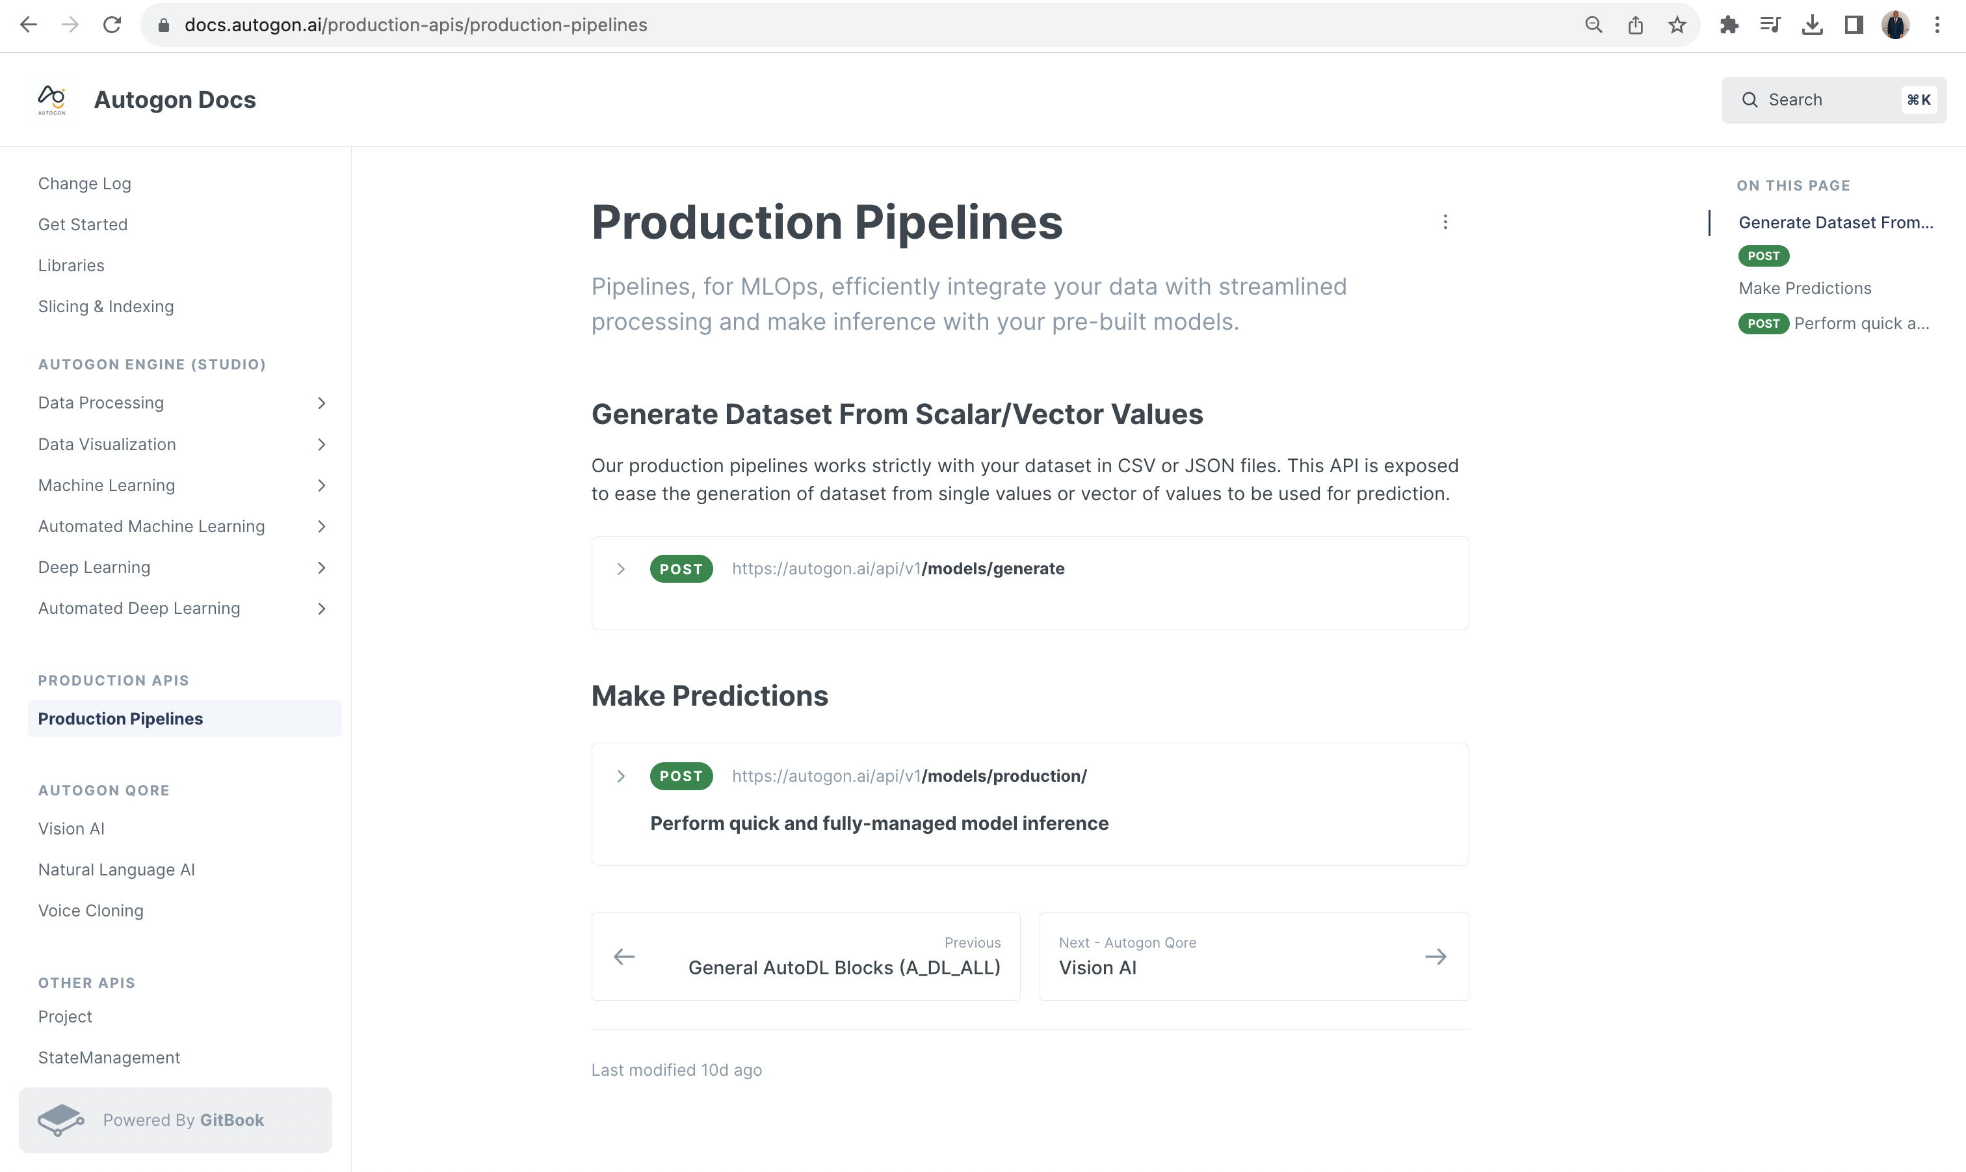Click the POST badge under Generate Dataset outline
This screenshot has width=1966, height=1172.
[x=1763, y=256]
